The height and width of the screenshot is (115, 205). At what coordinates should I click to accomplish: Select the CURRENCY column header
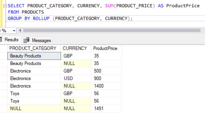coord(75,48)
